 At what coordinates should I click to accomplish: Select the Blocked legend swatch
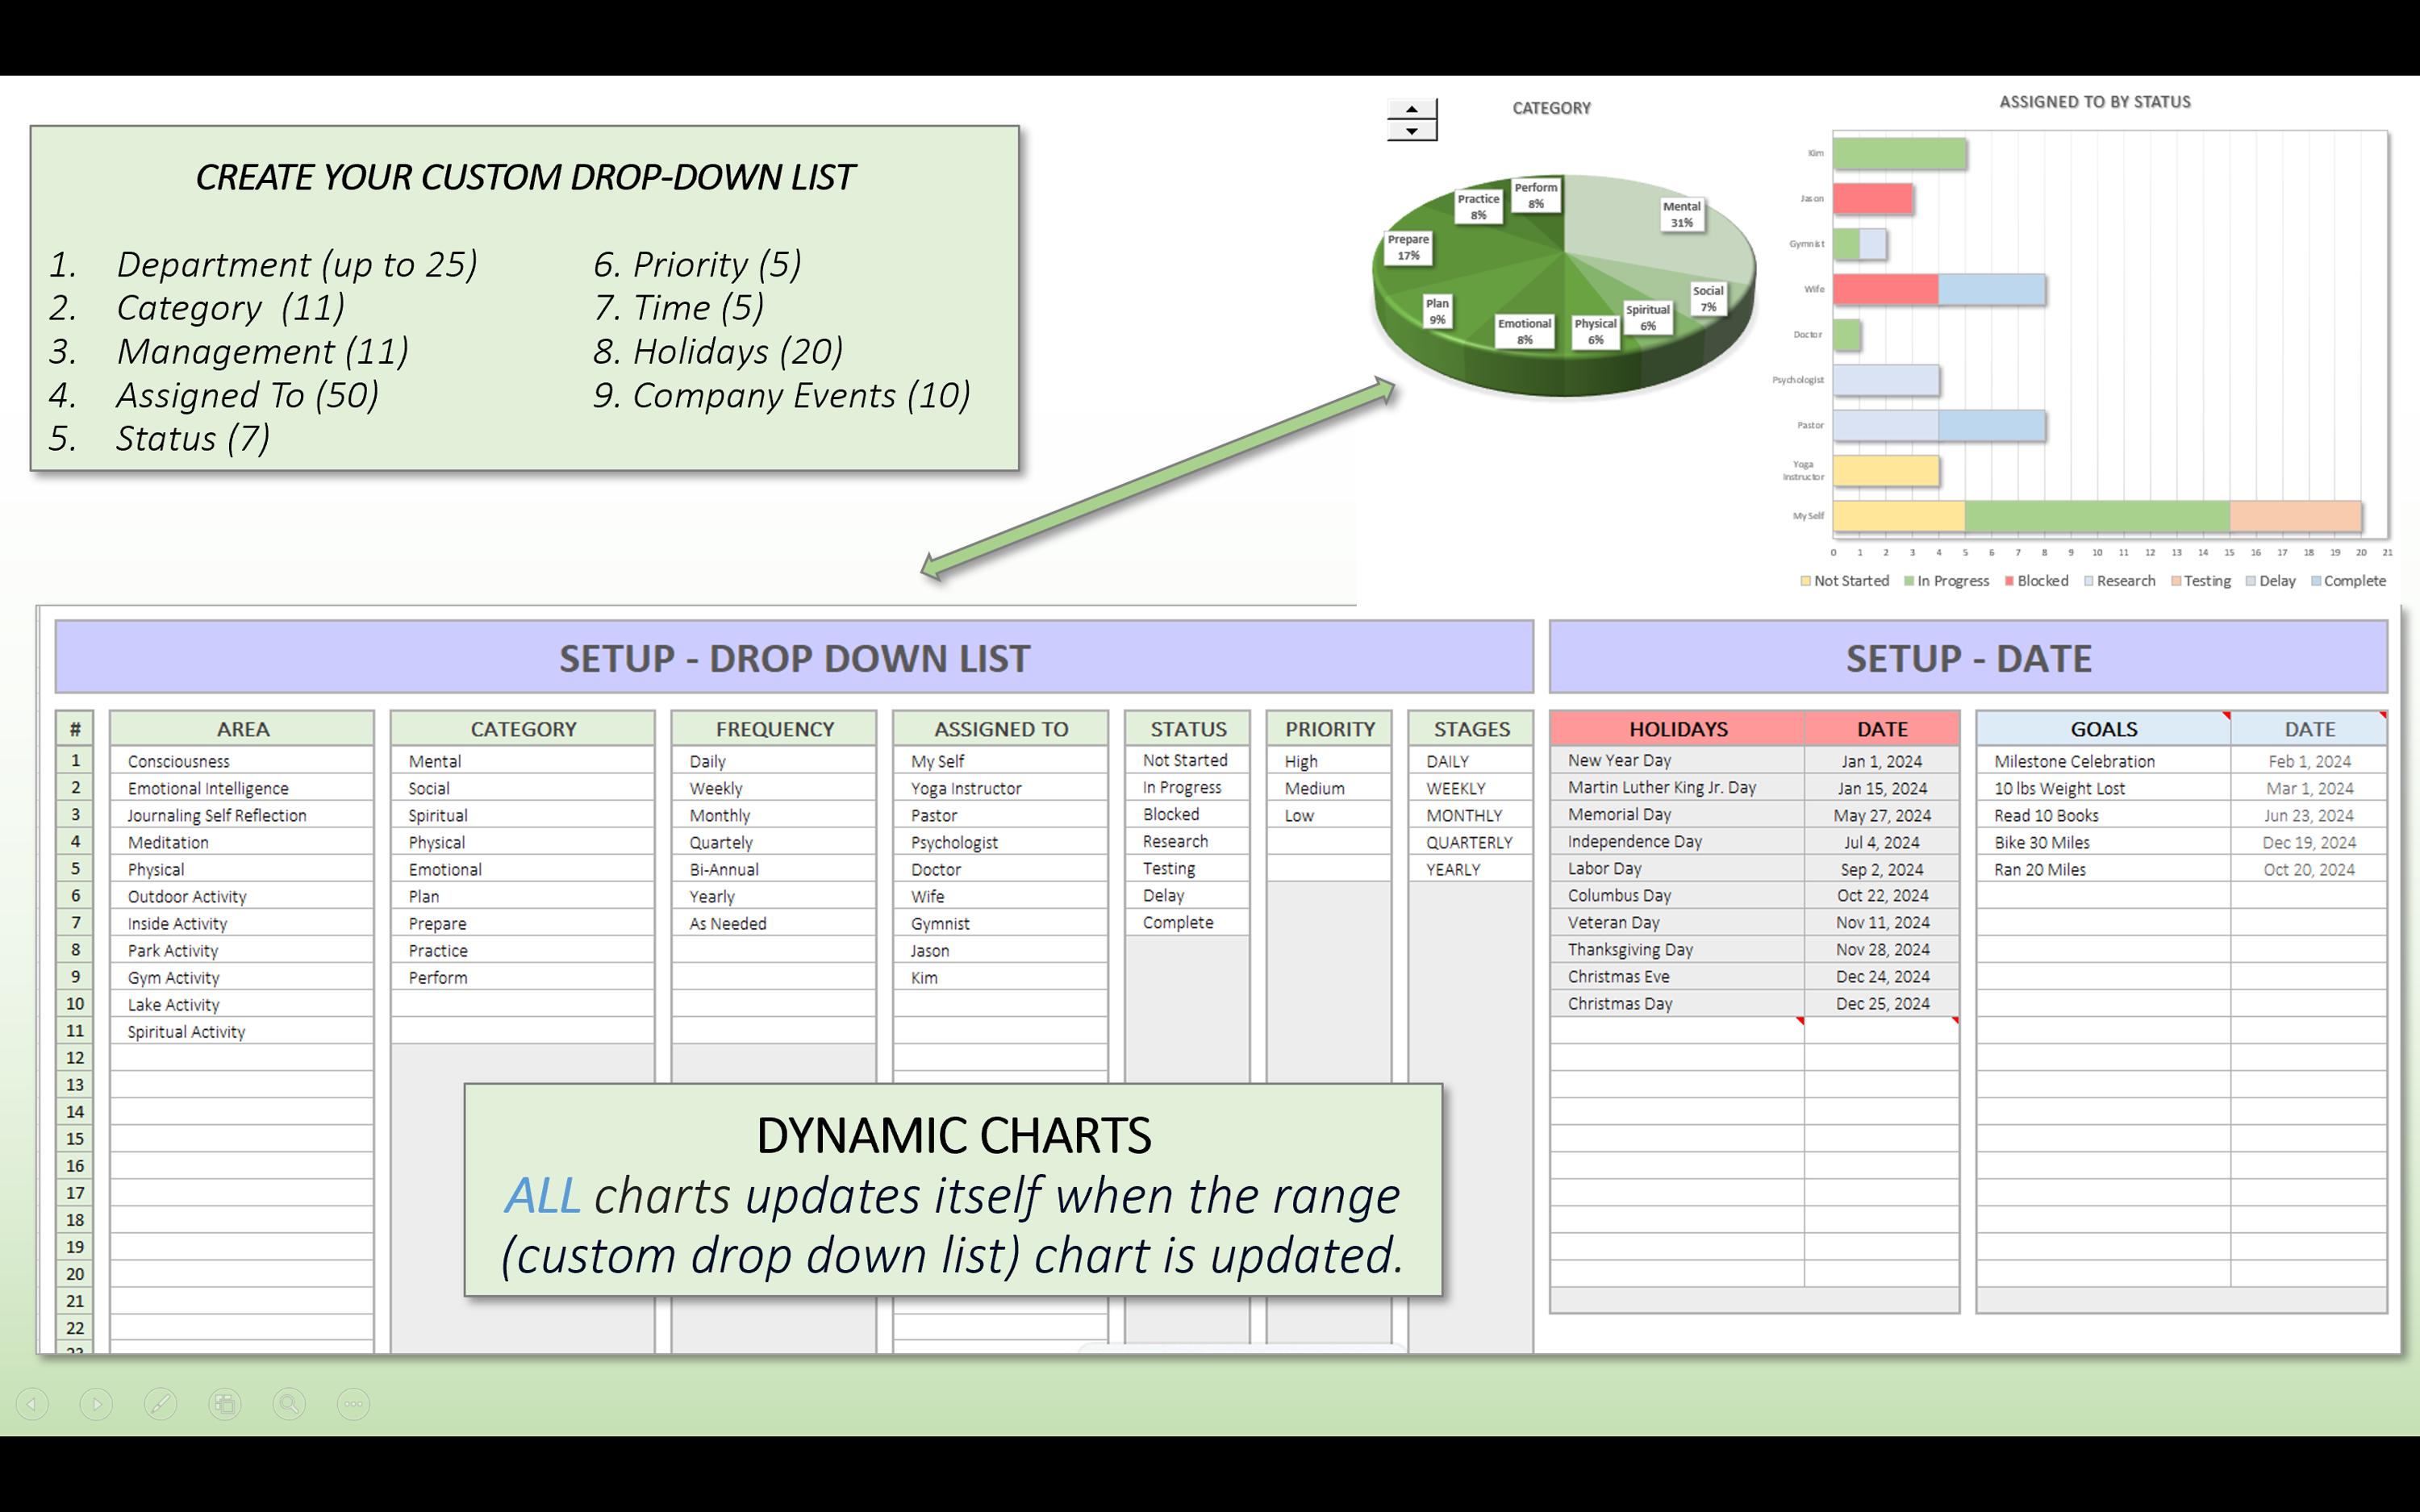[2009, 581]
